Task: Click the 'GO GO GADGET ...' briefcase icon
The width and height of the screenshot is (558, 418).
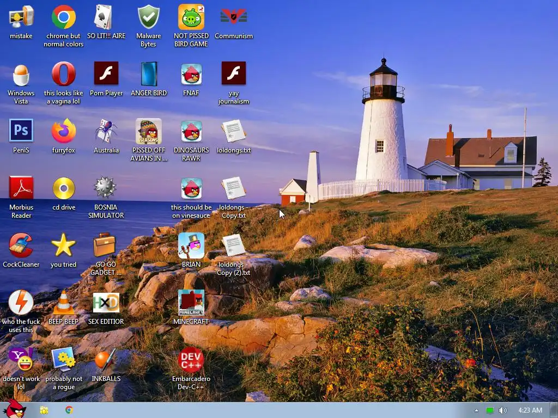Action: click(106, 245)
